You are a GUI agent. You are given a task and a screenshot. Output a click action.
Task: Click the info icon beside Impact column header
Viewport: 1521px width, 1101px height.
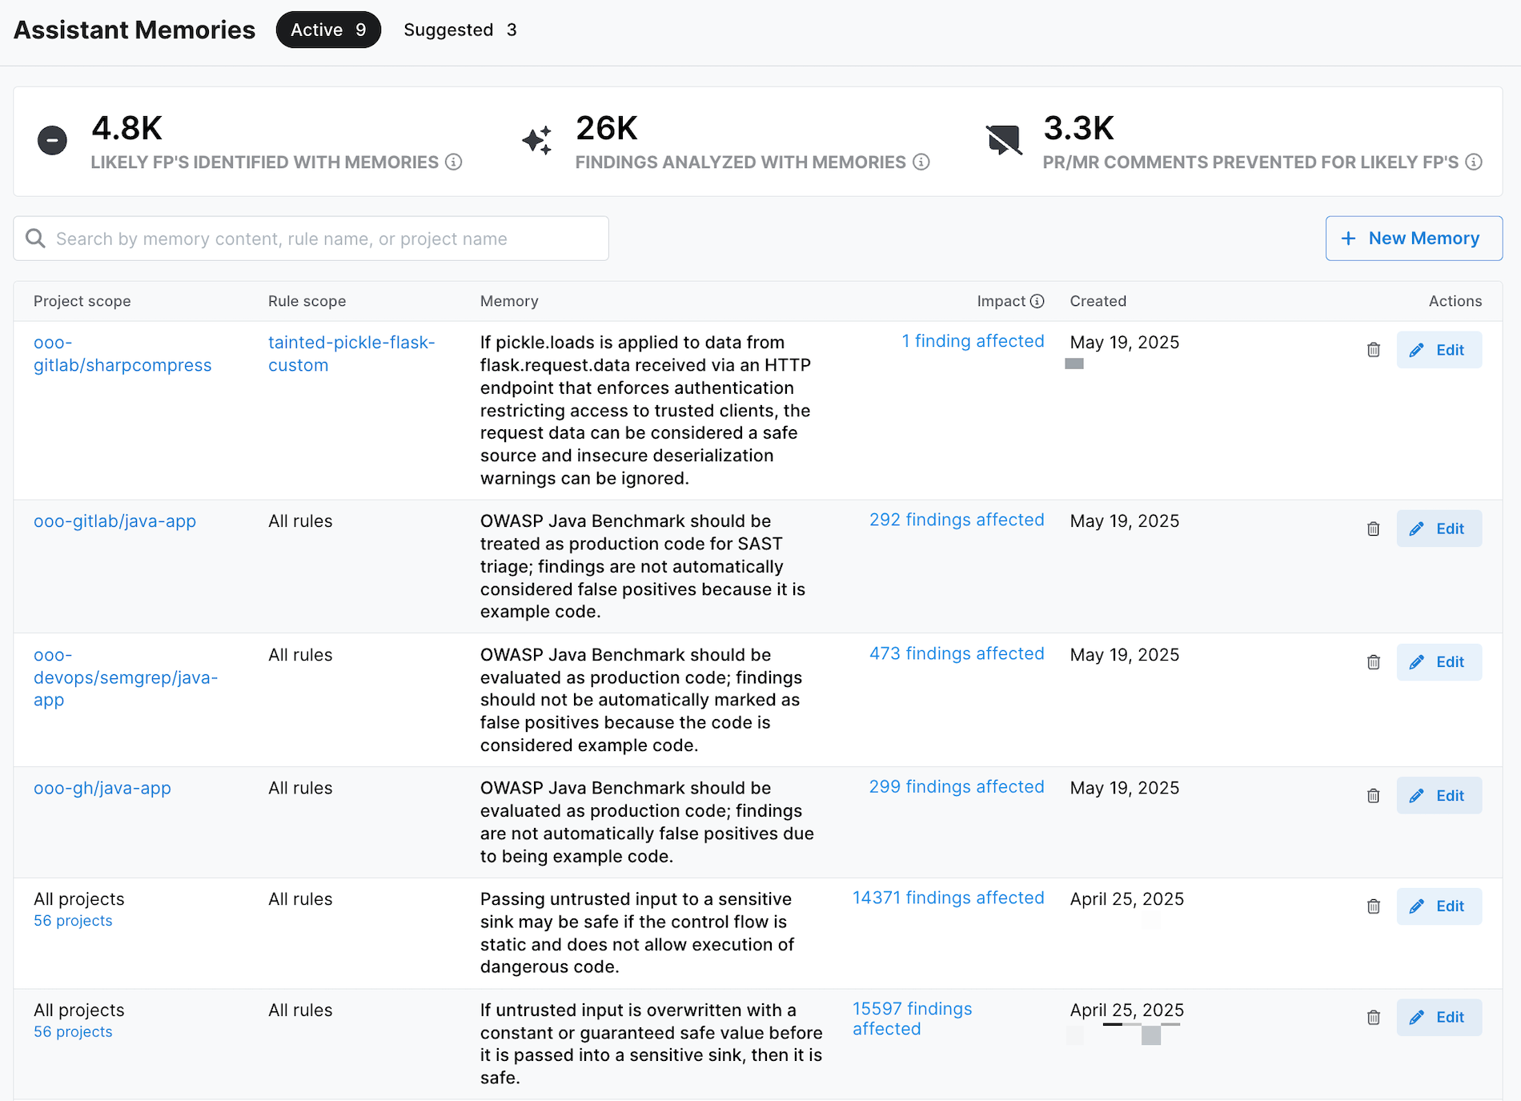pyautogui.click(x=1037, y=301)
